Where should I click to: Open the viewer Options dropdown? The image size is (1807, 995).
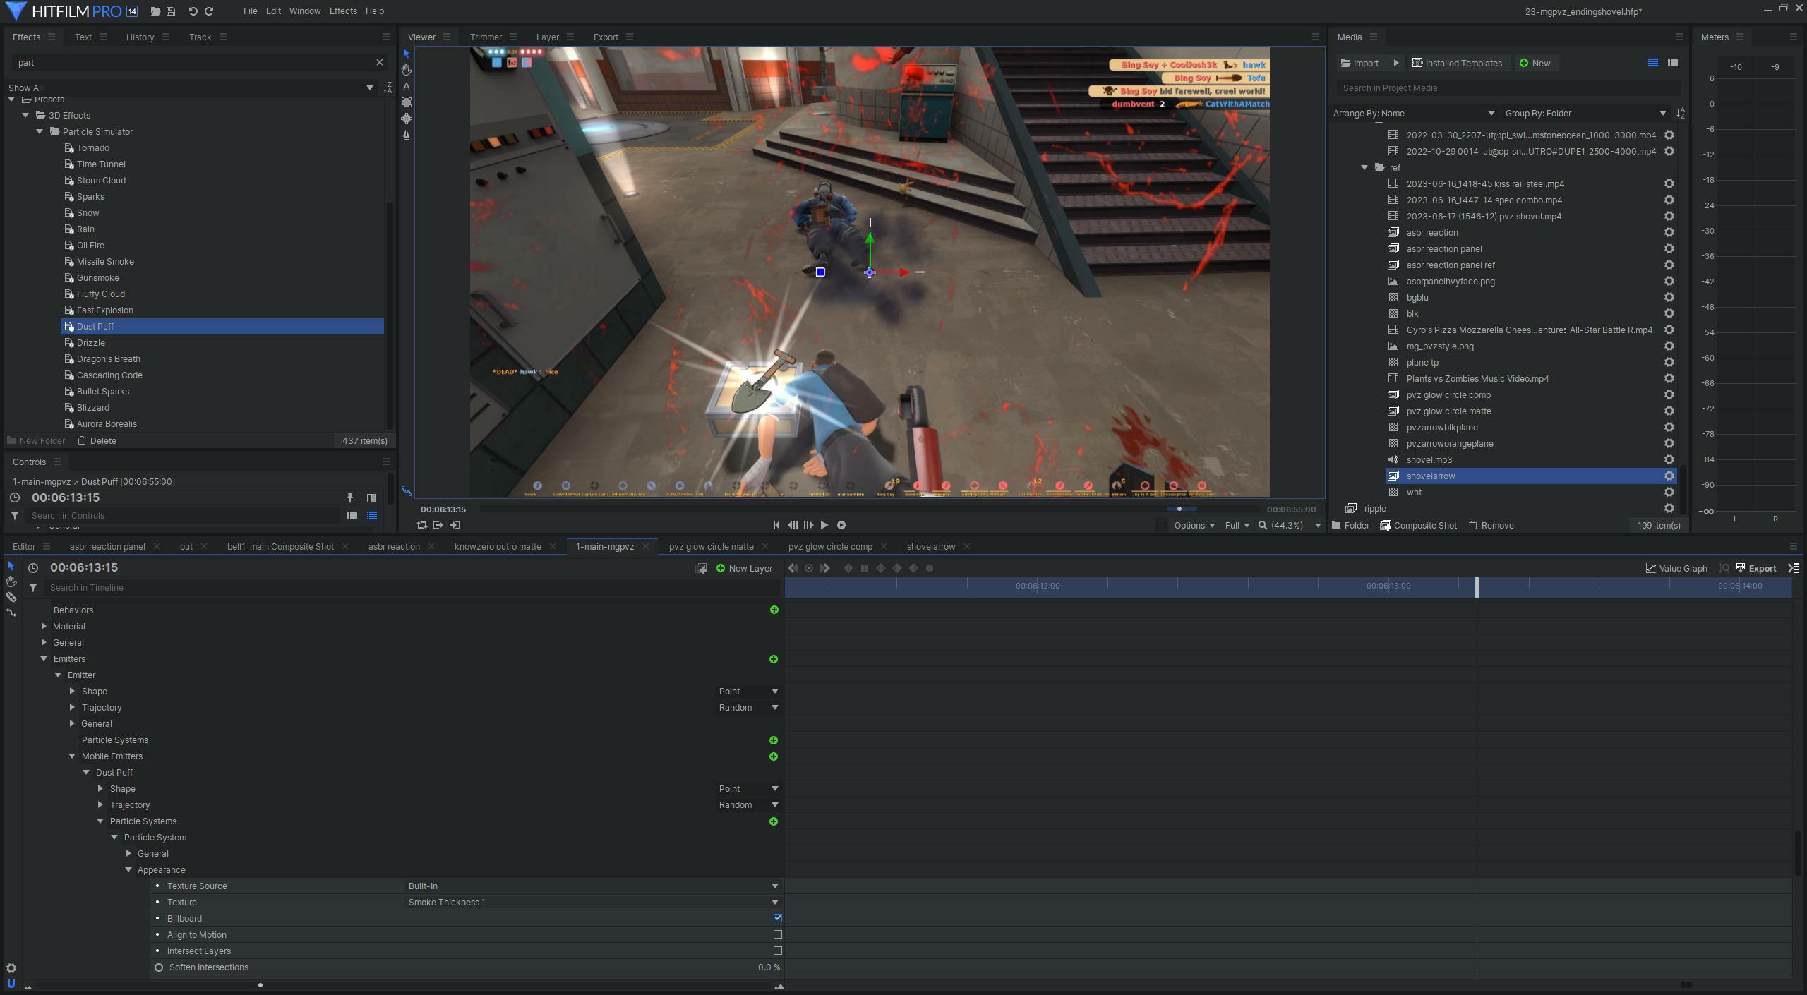[1194, 526]
